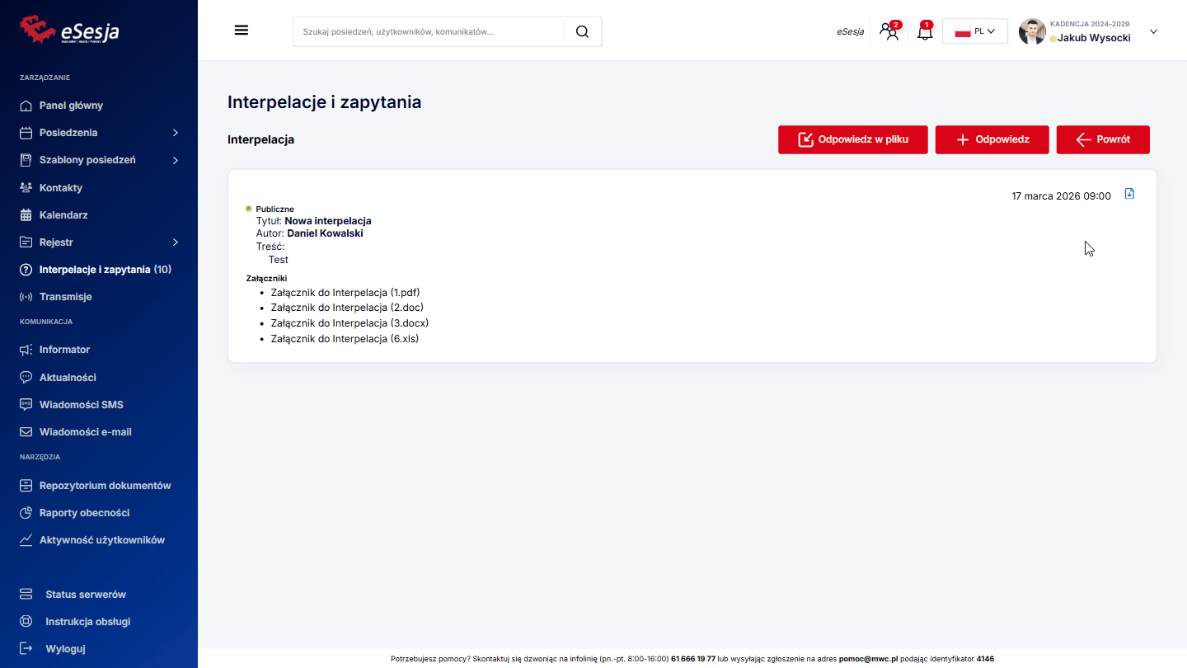Click the hamburger menu icon

242,31
